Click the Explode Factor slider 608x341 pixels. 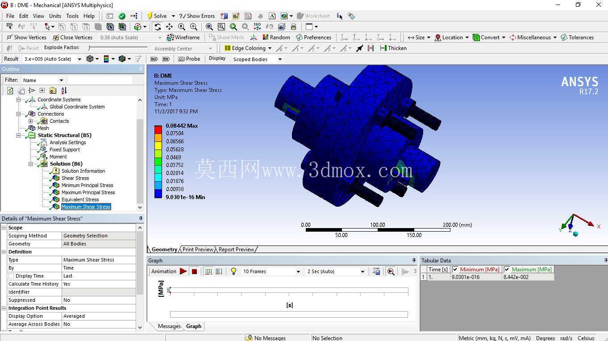click(x=118, y=48)
